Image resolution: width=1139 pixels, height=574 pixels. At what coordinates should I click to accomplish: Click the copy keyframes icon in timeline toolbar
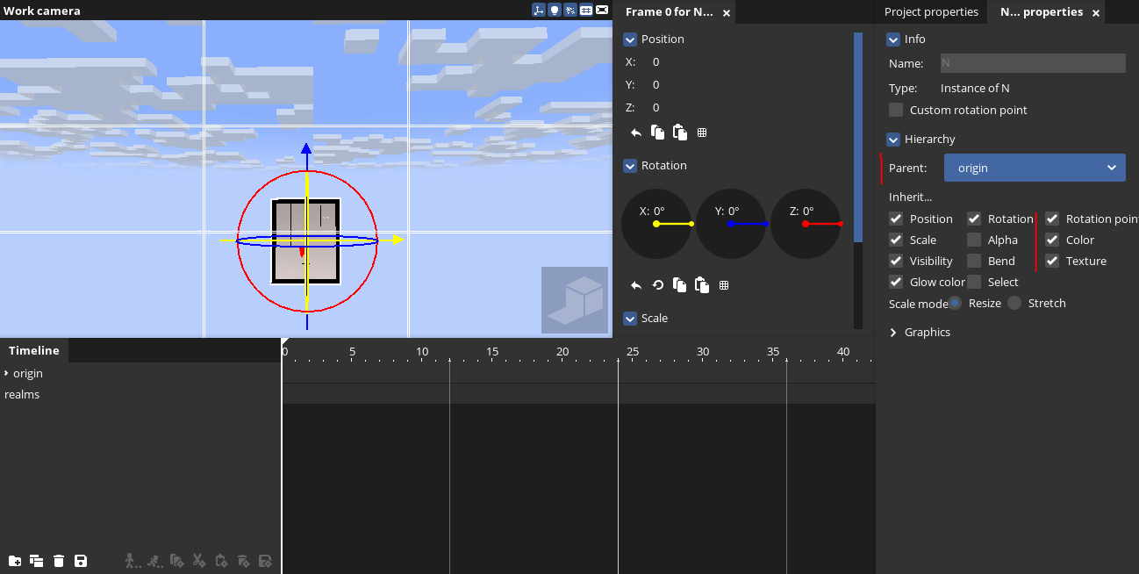click(x=176, y=561)
